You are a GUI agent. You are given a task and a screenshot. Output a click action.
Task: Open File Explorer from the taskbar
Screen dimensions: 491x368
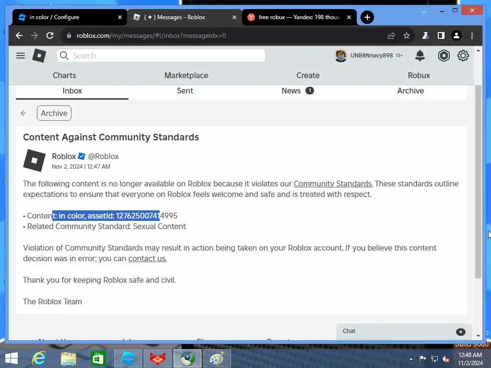click(68, 359)
